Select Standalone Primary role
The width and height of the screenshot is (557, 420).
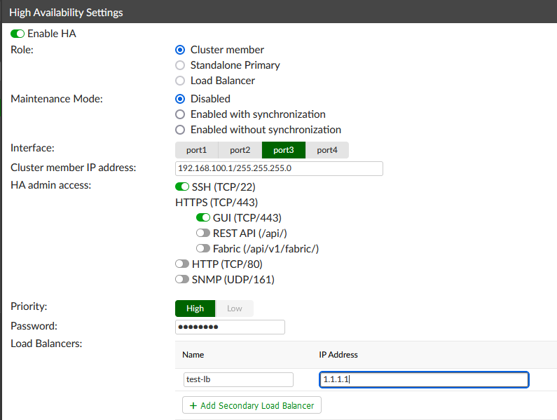(x=180, y=65)
